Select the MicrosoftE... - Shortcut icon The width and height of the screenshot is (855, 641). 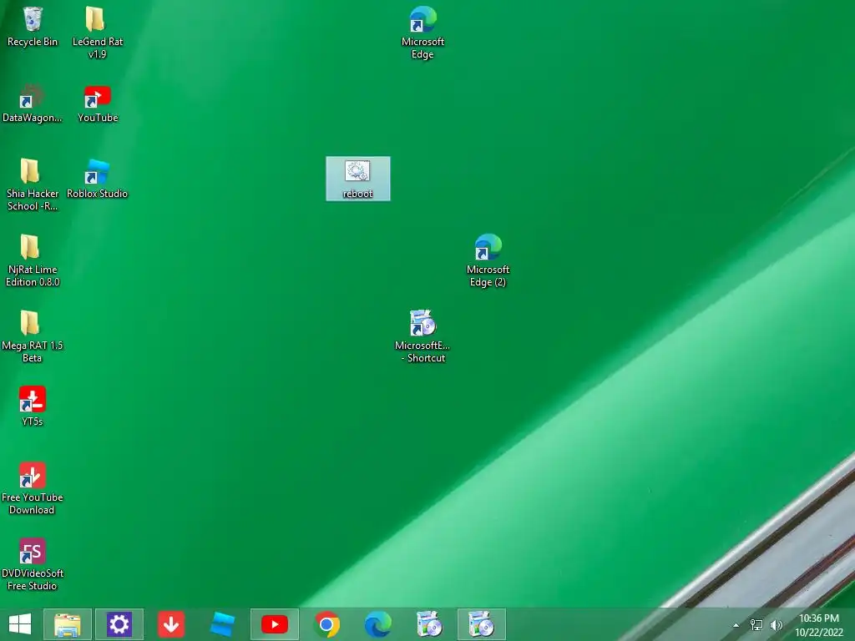(422, 336)
